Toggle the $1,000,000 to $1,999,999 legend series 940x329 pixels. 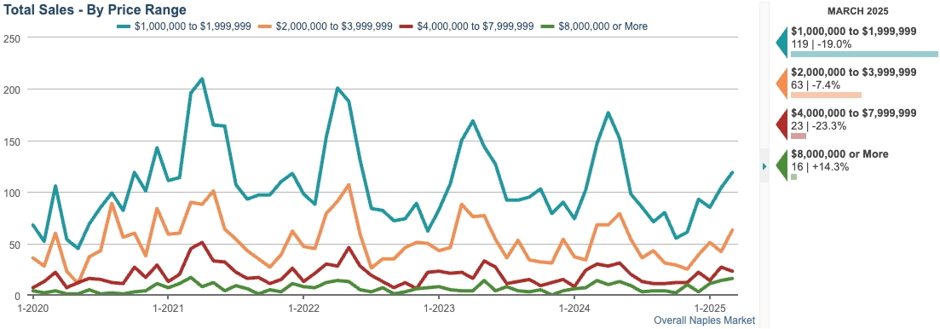pos(183,26)
